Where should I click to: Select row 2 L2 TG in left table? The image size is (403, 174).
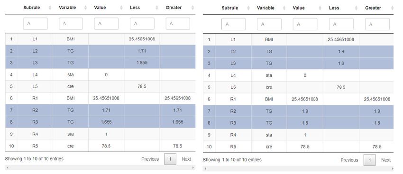pos(100,51)
